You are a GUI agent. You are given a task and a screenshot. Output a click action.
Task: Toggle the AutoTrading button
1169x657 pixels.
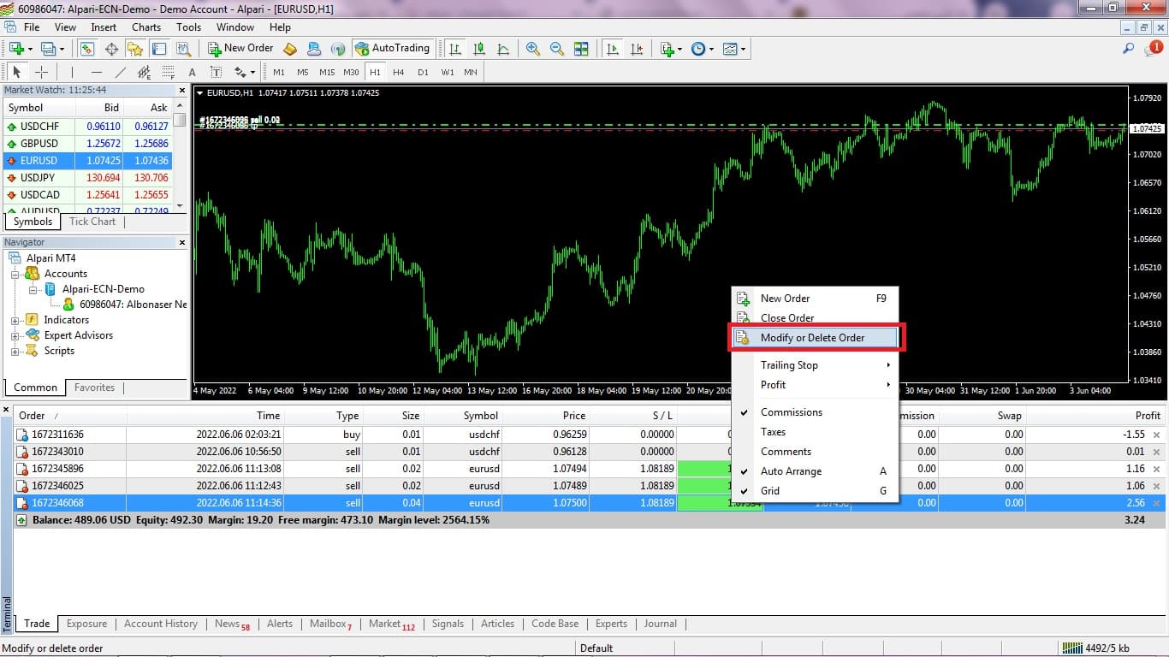(x=393, y=49)
